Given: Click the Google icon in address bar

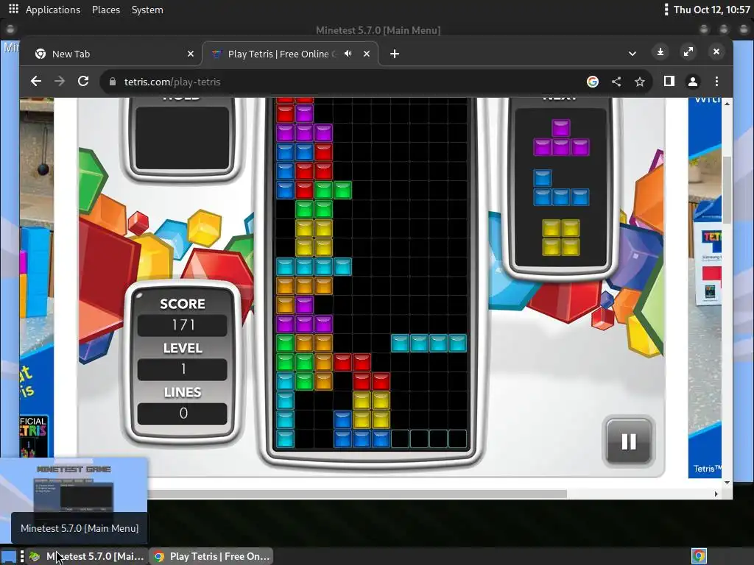Looking at the screenshot, I should point(593,82).
